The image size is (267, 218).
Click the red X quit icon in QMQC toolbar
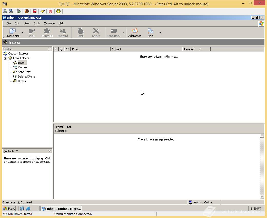pyautogui.click(x=51, y=11)
